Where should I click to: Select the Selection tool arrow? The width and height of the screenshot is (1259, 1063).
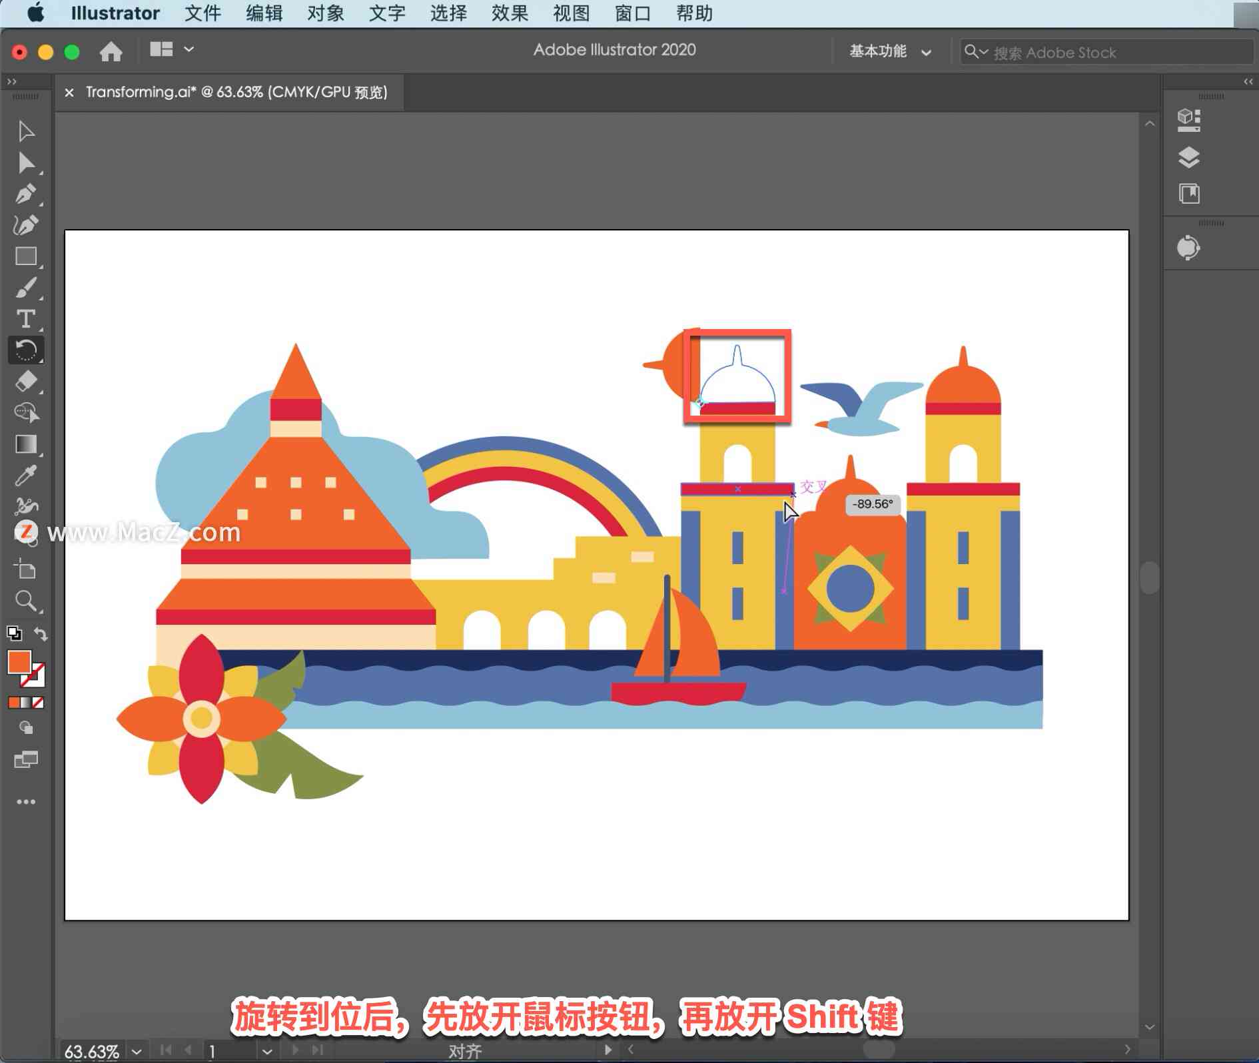coord(26,131)
